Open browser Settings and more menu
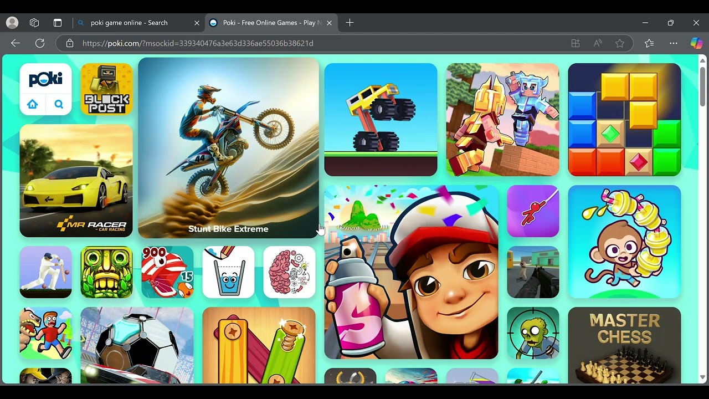This screenshot has width=709, height=399. point(674,43)
